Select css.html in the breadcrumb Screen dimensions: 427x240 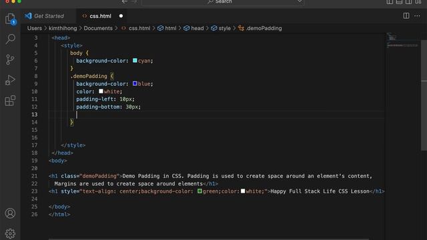coord(135,28)
